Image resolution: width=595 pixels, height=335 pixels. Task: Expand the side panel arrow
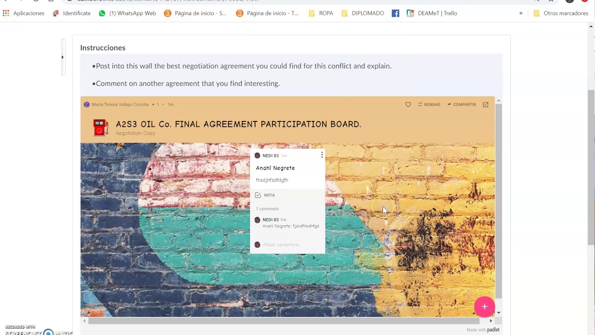click(x=62, y=57)
